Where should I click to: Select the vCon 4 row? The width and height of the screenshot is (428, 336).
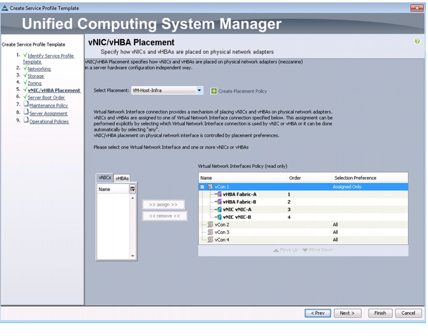click(303, 240)
